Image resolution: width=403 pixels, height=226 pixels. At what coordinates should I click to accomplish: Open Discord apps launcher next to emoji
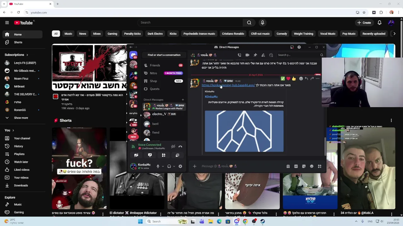(320, 166)
